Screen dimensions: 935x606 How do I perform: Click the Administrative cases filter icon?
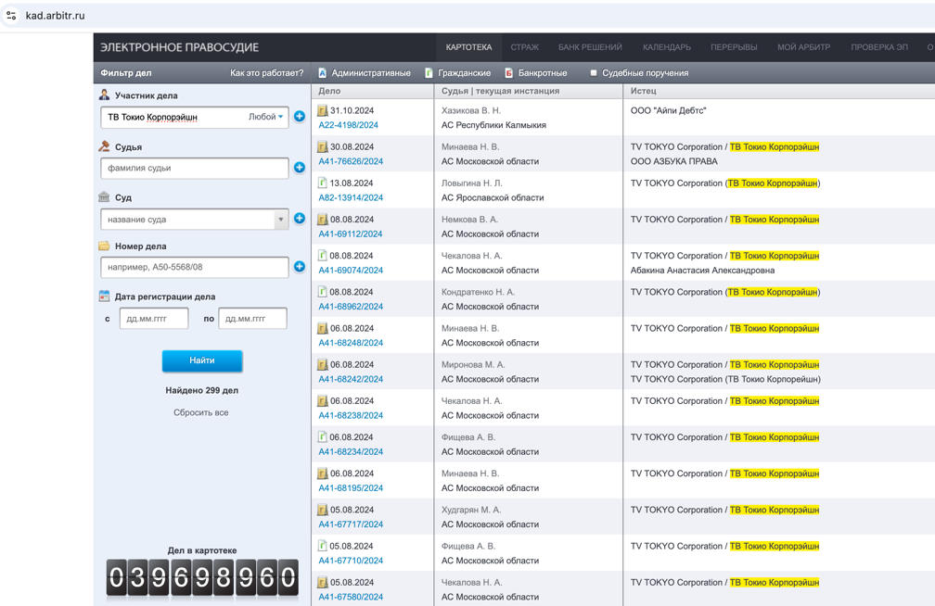click(323, 72)
